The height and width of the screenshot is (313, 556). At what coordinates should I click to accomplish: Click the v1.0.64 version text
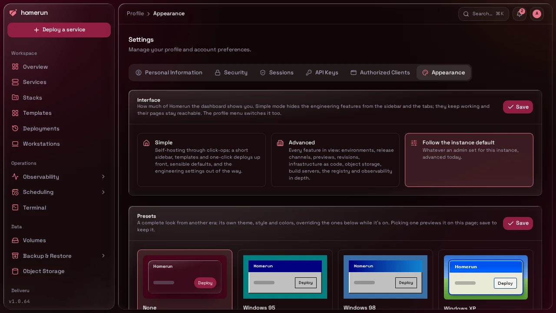[20, 301]
